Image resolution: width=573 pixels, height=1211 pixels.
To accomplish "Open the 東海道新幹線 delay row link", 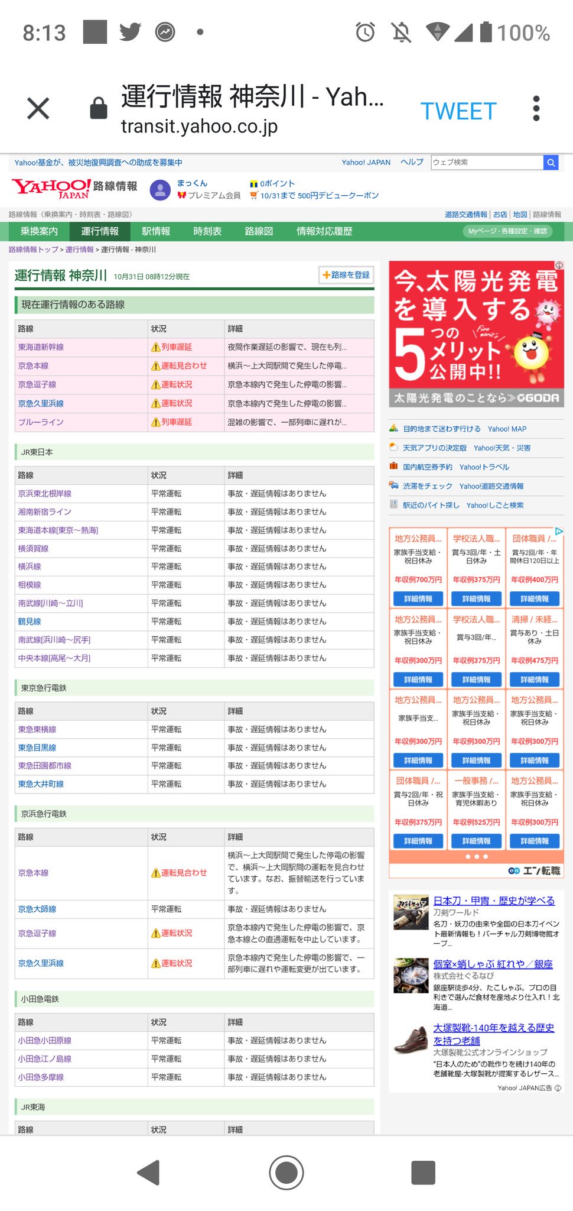I will click(41, 347).
